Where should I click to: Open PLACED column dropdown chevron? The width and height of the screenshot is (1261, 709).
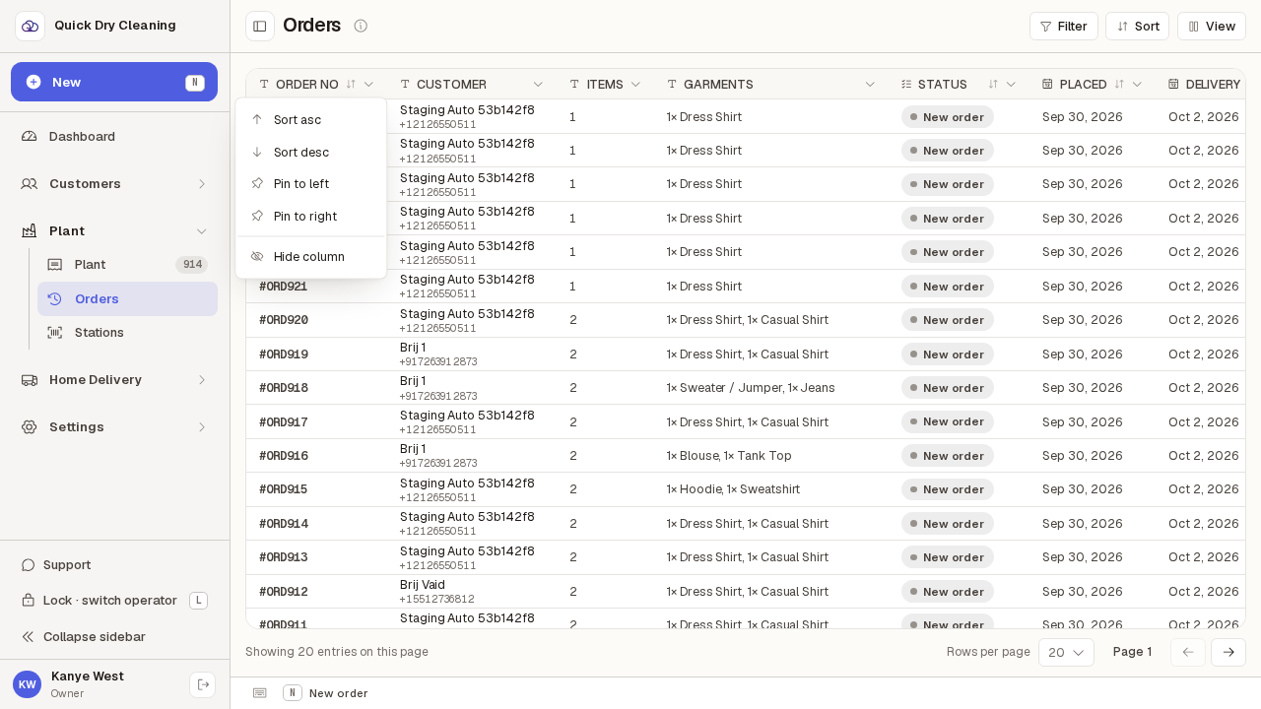click(1137, 85)
